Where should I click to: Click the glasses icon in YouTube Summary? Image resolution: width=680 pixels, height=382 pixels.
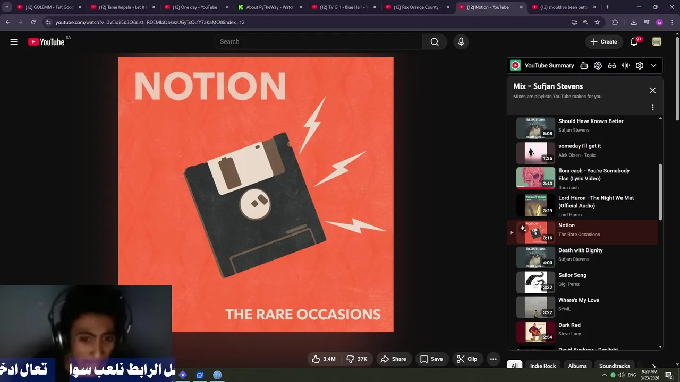coord(612,65)
